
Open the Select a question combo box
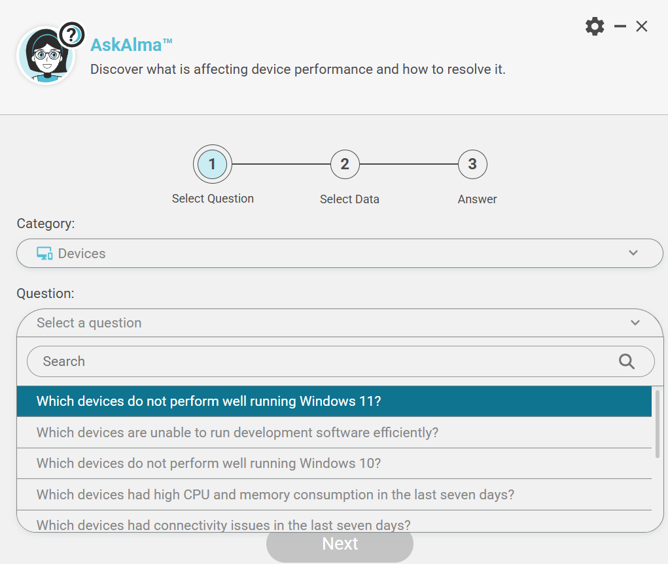pos(327,323)
